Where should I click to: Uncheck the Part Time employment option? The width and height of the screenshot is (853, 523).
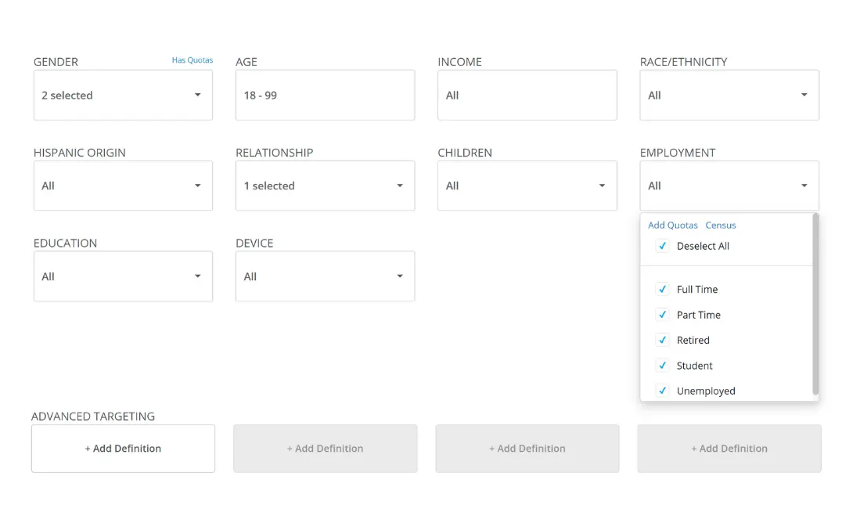coord(662,315)
